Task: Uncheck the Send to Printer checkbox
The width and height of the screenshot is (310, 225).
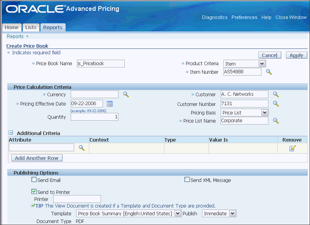Action: (x=34, y=192)
